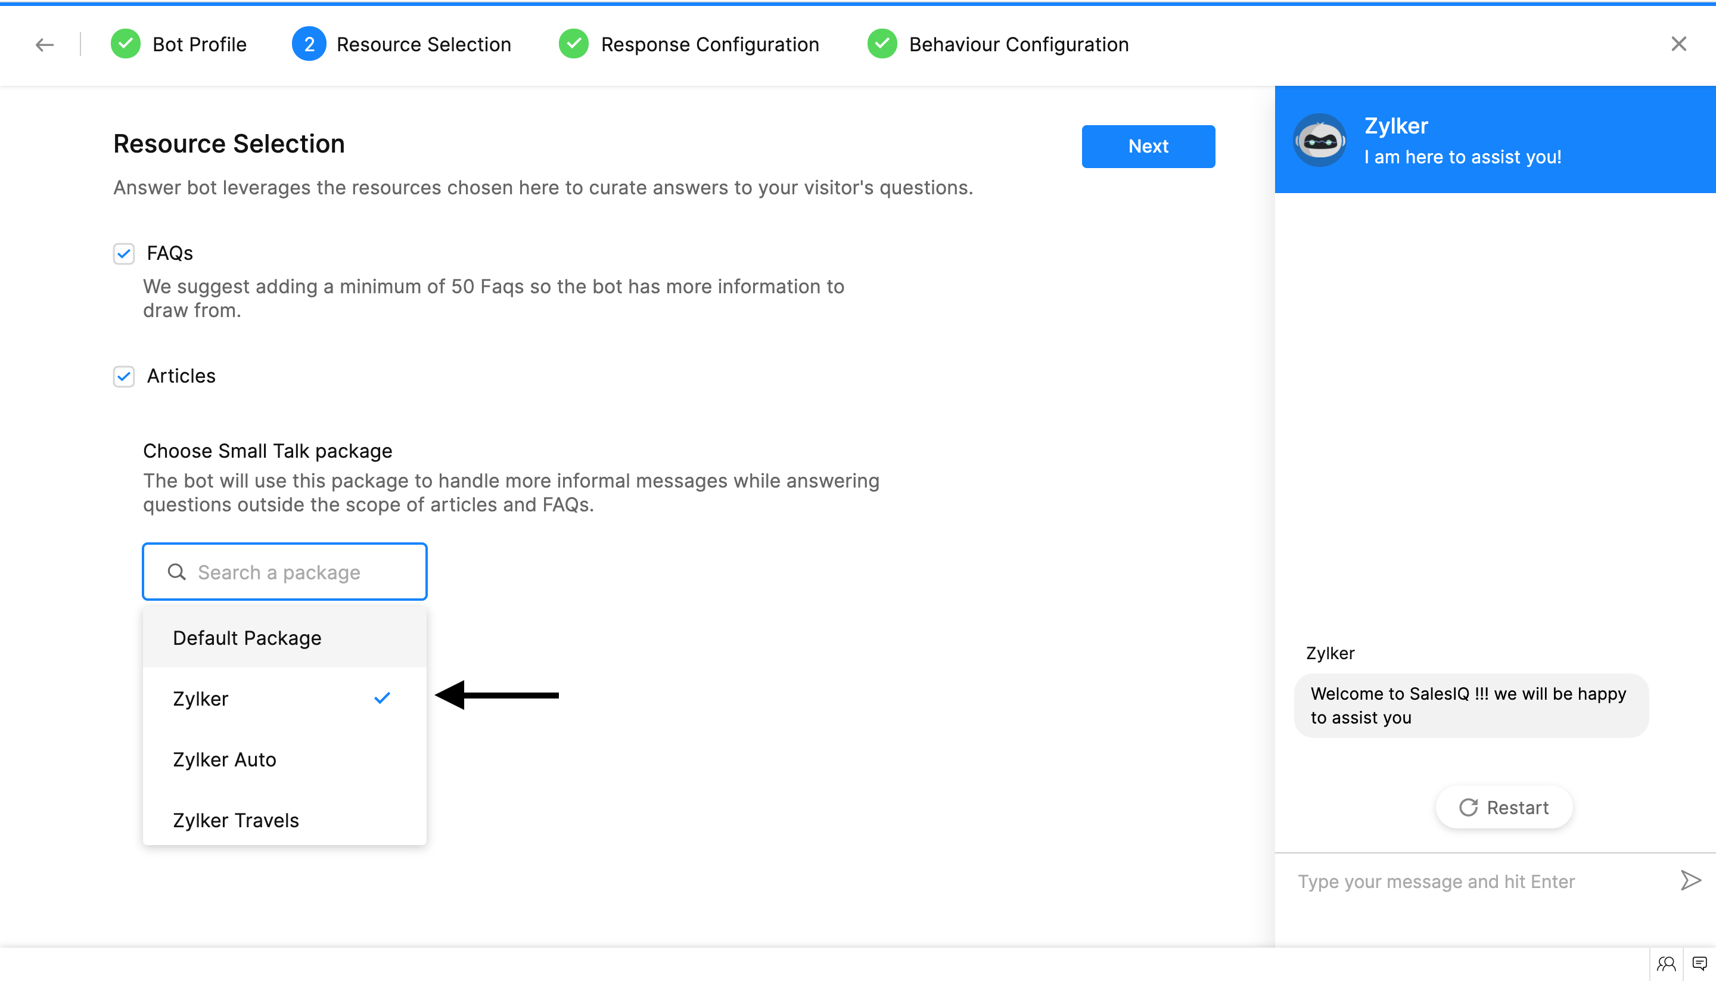Switch to Bot Profile step
This screenshot has height=981, width=1716.
200,45
